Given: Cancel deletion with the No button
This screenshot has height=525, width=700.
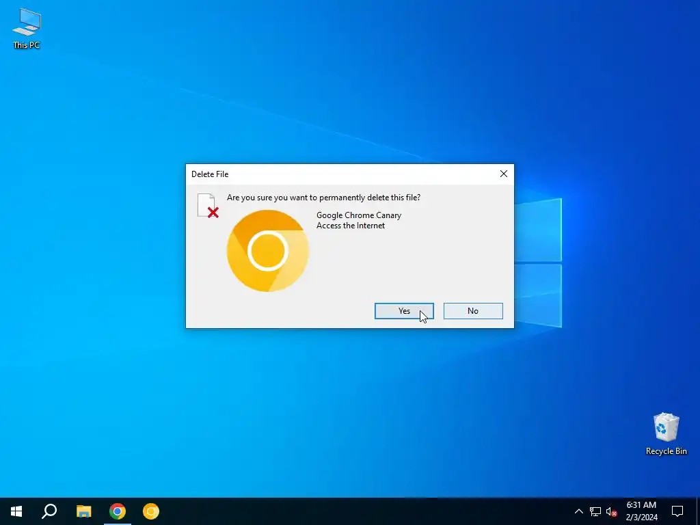Looking at the screenshot, I should click(473, 311).
